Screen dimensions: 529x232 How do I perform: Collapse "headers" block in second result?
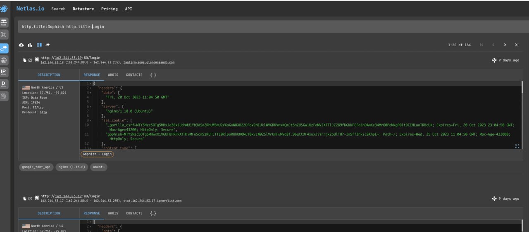click(x=91, y=227)
